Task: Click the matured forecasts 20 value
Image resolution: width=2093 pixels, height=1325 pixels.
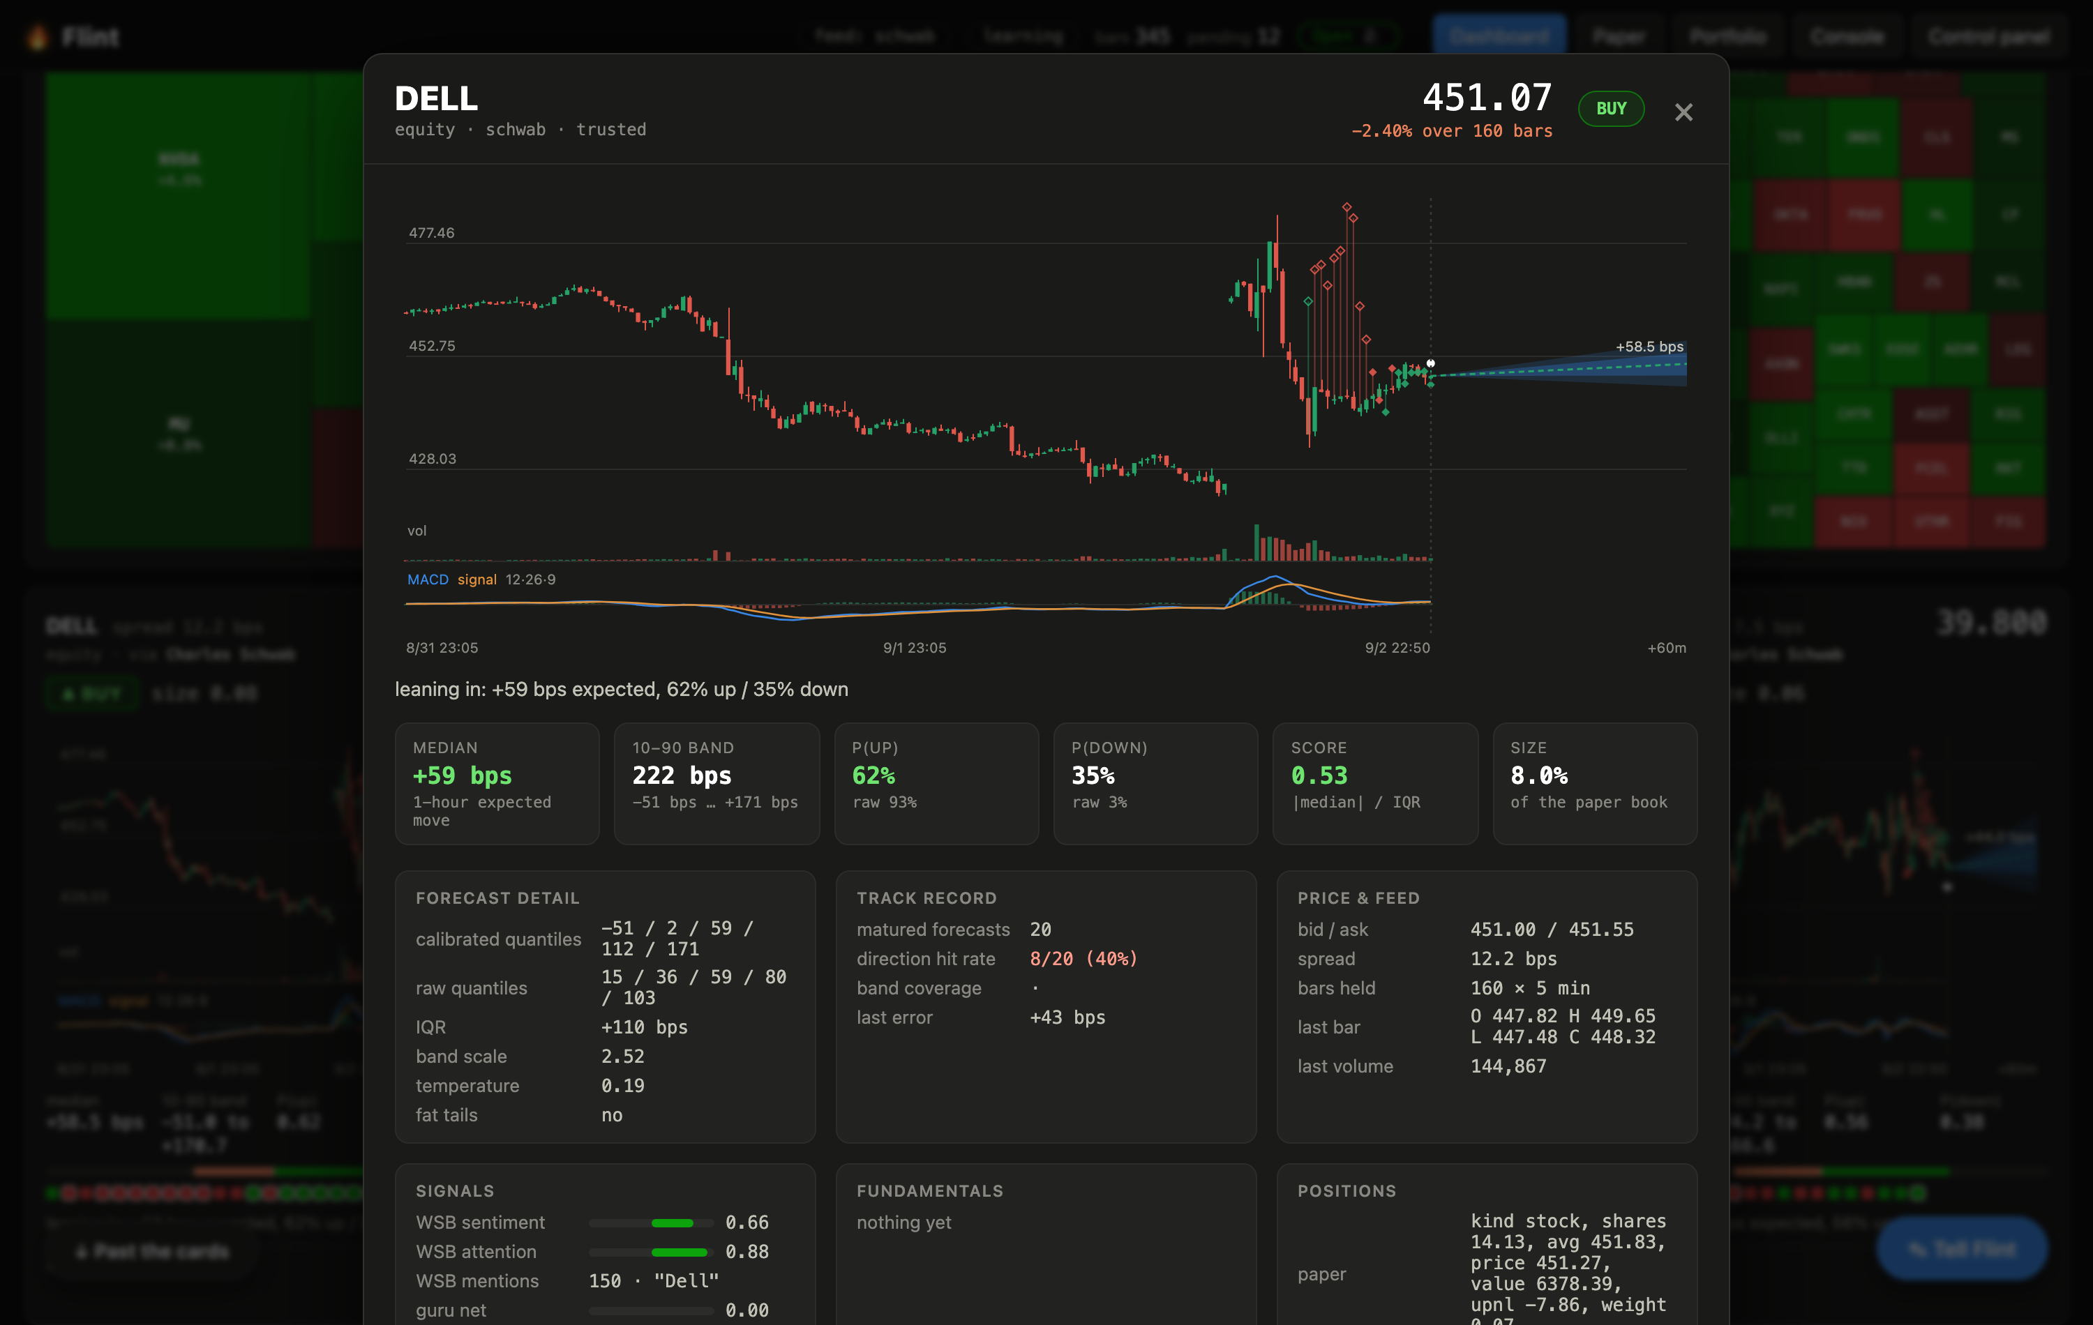Action: point(1040,930)
